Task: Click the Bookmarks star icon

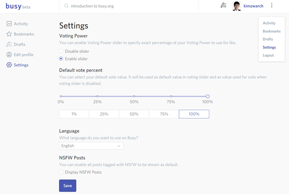Action: point(9,34)
